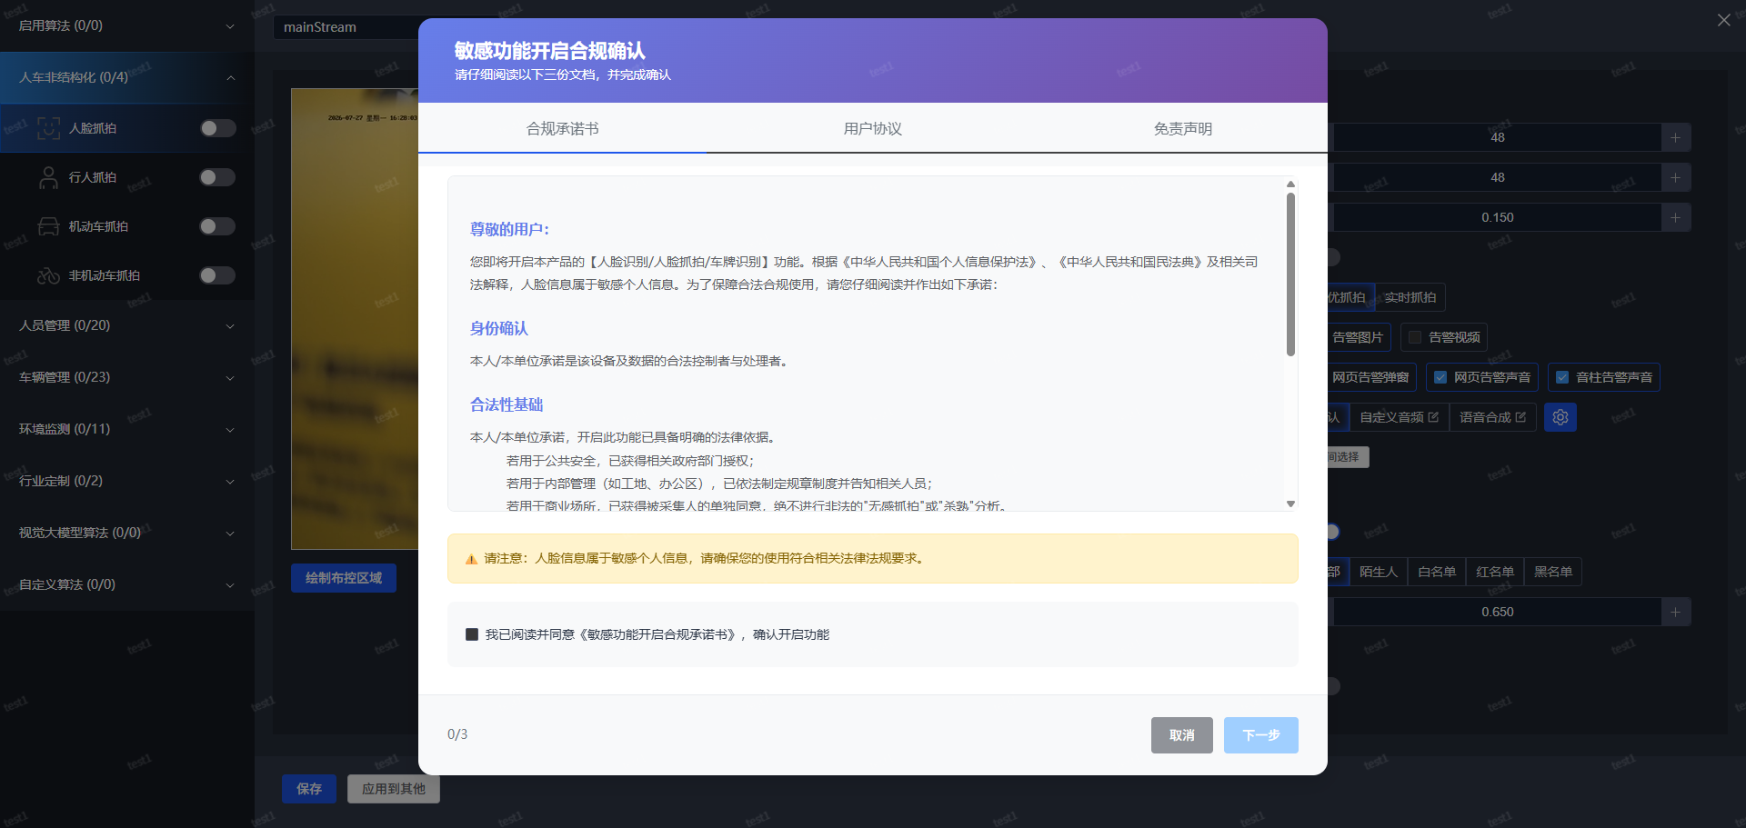This screenshot has height=828, width=1746.
Task: Expand the 人员管理 (0/20) section
Action: click(127, 325)
